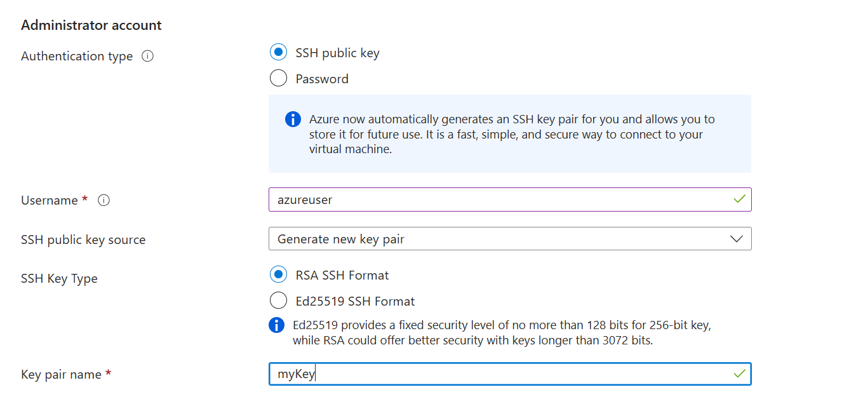The width and height of the screenshot is (856, 406).
Task: Choose Password authentication radio button
Action: 278,79
